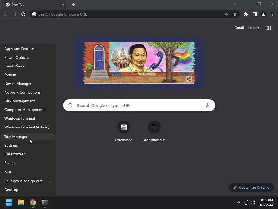Open the Chrome profile avatar
This screenshot has height=209, width=278.
tap(263, 14)
